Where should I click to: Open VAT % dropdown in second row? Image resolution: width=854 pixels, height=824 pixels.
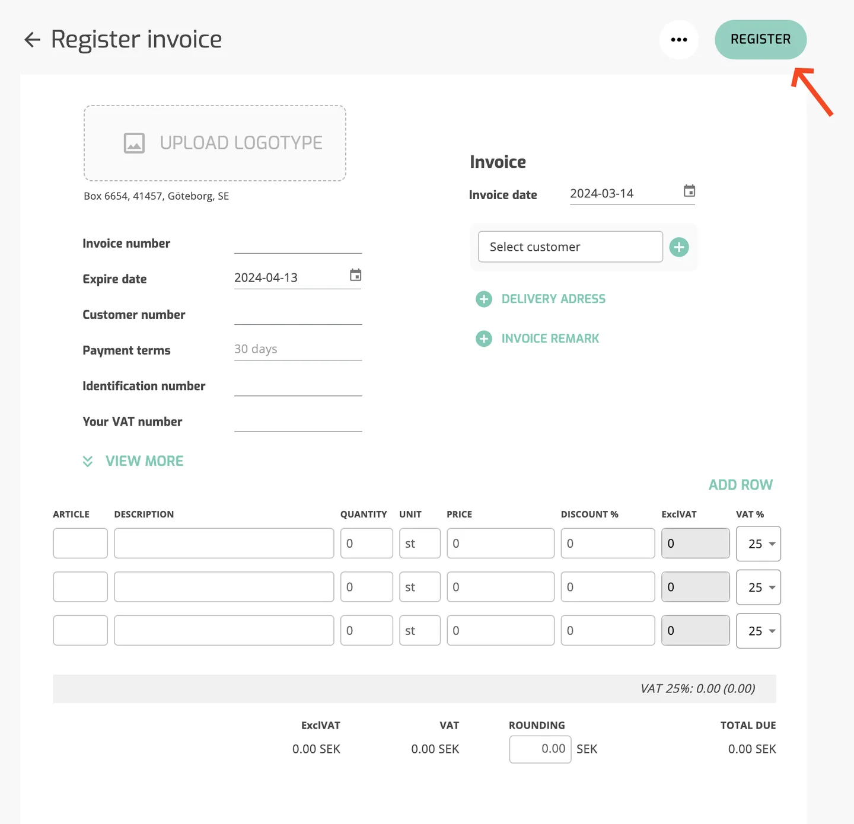click(x=759, y=587)
